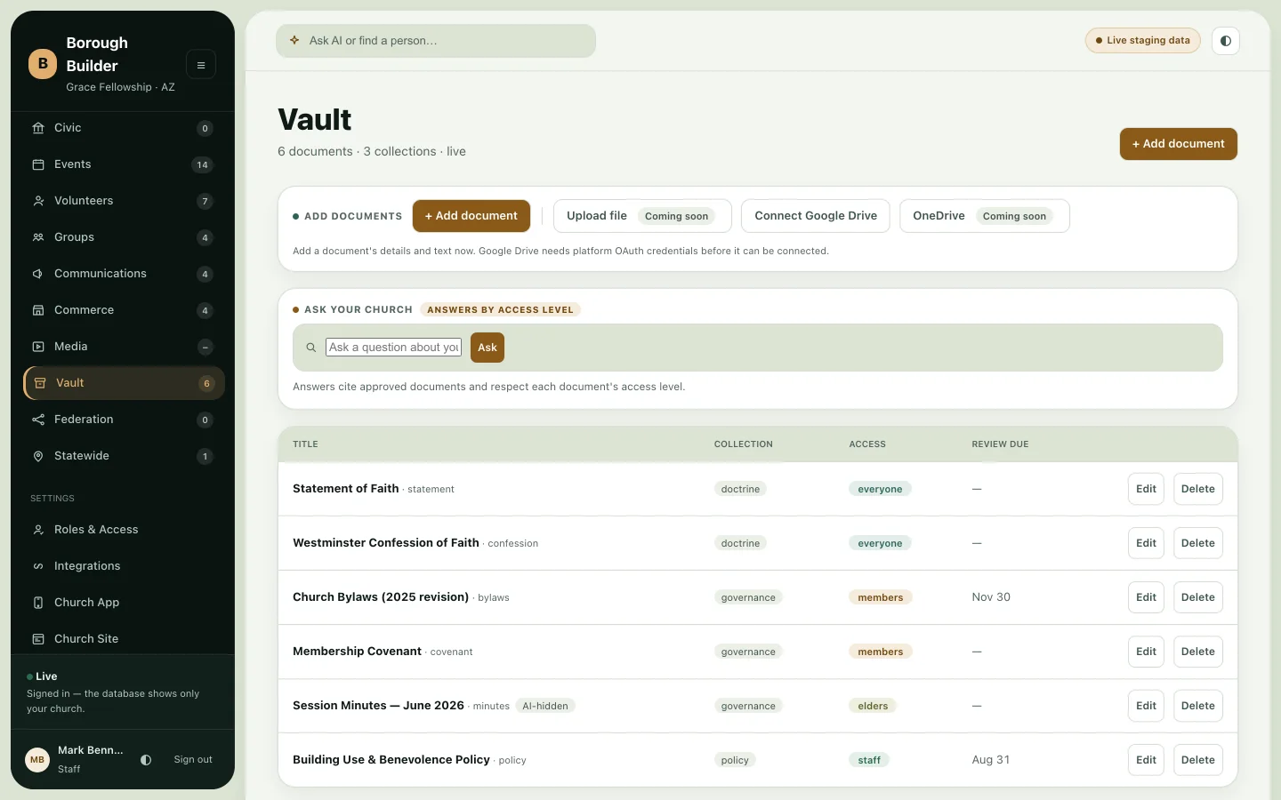Delete the Westminster Confession of Faith
The width and height of the screenshot is (1281, 800).
click(1198, 543)
